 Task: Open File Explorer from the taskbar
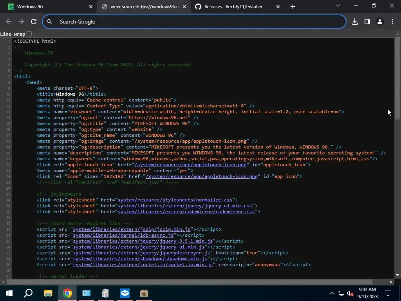(48, 293)
